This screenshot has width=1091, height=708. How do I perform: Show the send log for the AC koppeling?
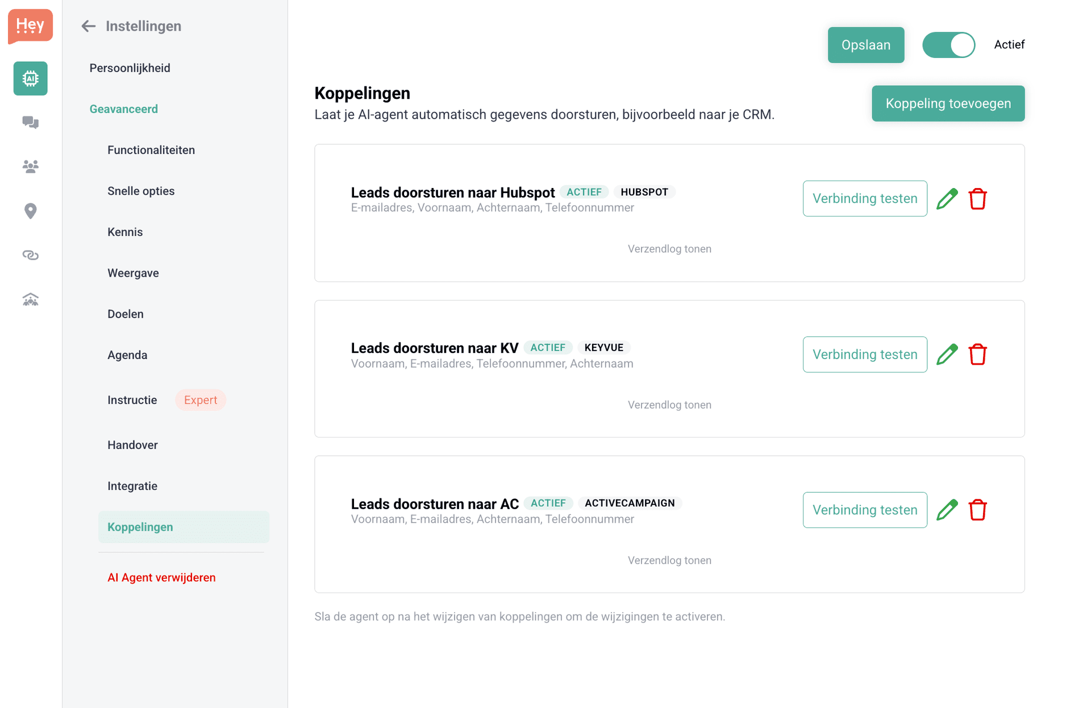669,560
